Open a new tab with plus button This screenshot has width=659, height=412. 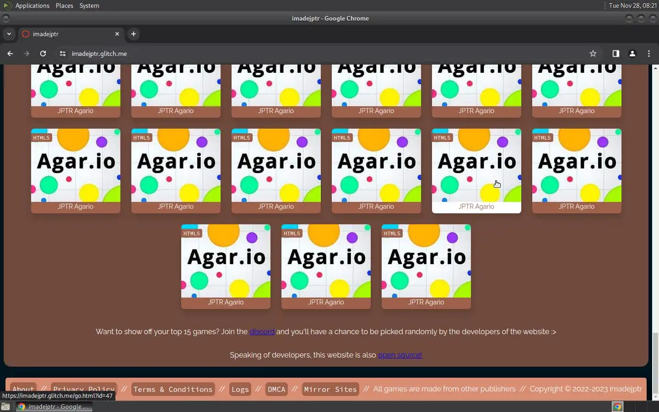[134, 34]
